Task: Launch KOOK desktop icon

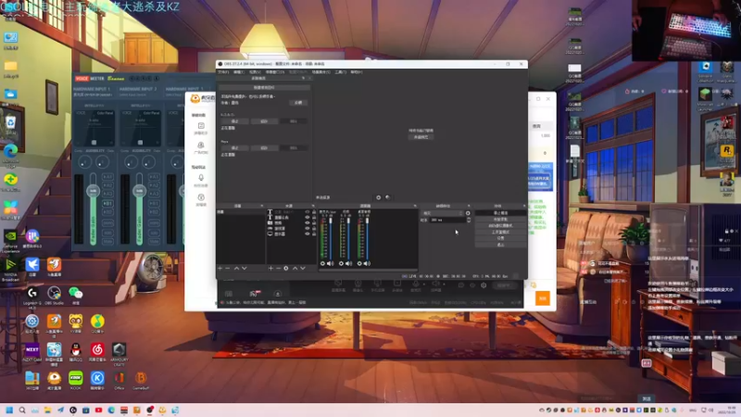Action: 76,379
